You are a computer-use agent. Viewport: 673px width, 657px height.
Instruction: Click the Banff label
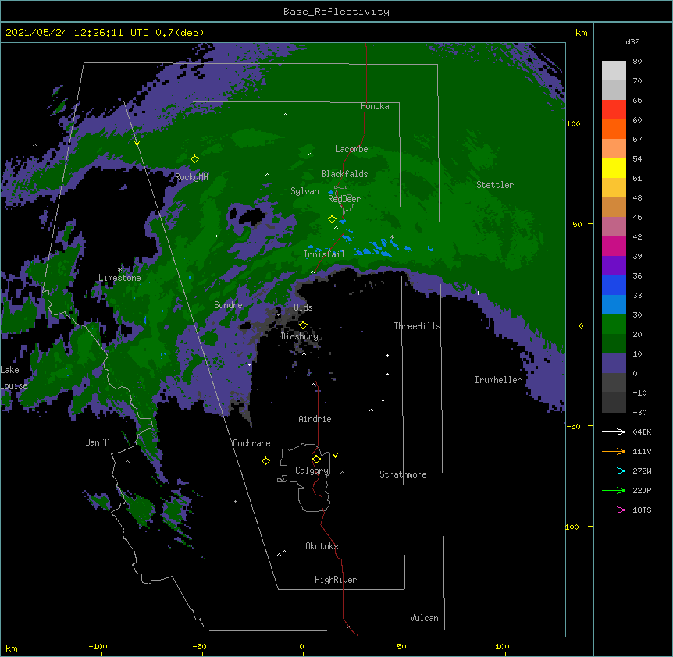97,442
